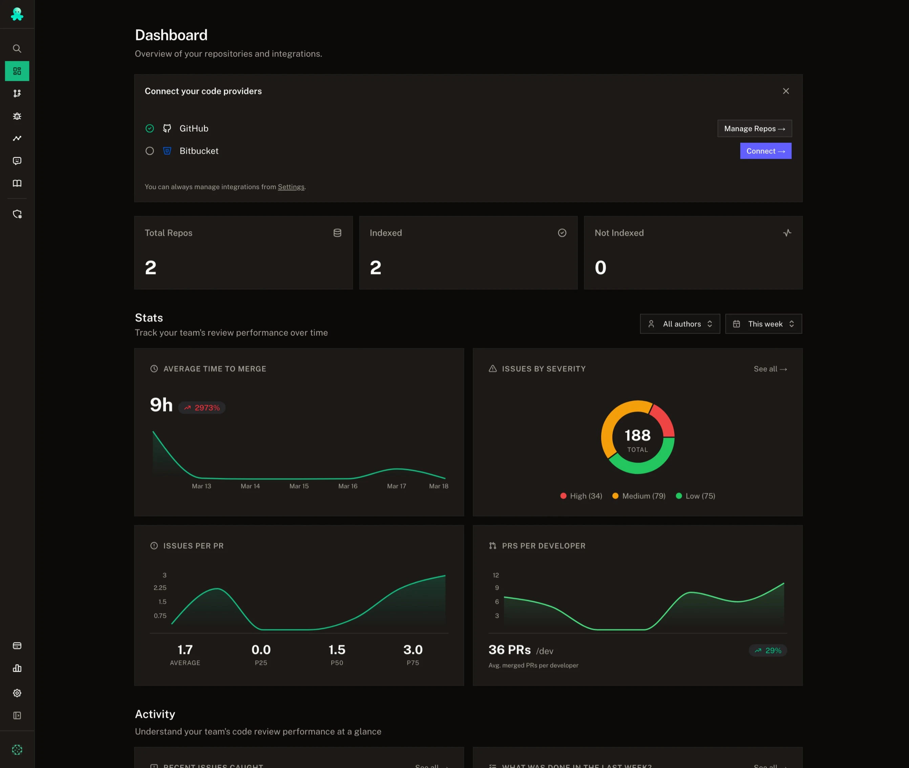
Task: Toggle the sidebar collapse panel icon
Action: click(17, 715)
